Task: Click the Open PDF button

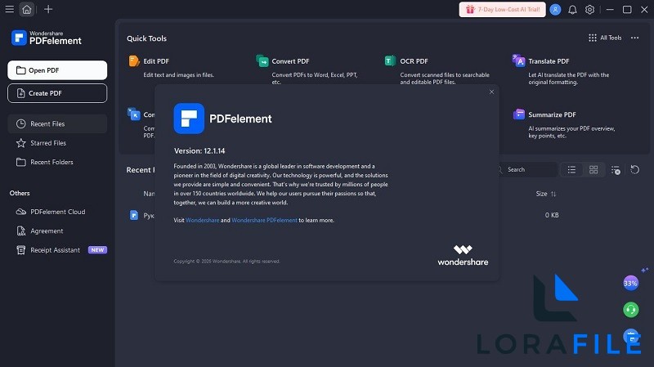Action: pyautogui.click(x=57, y=70)
